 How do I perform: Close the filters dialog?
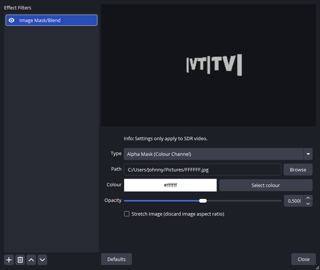pyautogui.click(x=303, y=259)
